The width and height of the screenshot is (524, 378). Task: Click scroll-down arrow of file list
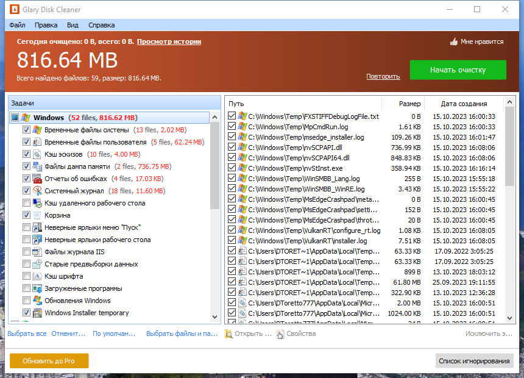tap(509, 318)
